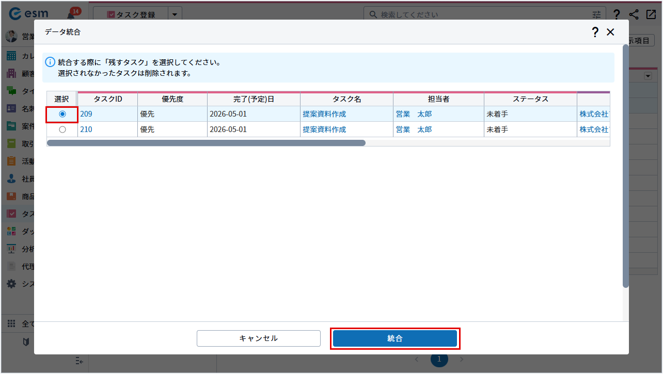Click the horizontal table scrollbar
Screen dimensions: 663x374
pyautogui.click(x=207, y=143)
